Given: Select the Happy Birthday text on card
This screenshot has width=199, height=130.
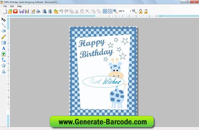Looking at the screenshot, I should tap(96, 48).
